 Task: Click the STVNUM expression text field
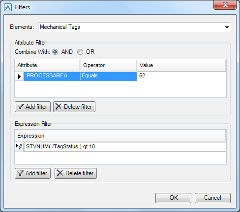click(125, 147)
